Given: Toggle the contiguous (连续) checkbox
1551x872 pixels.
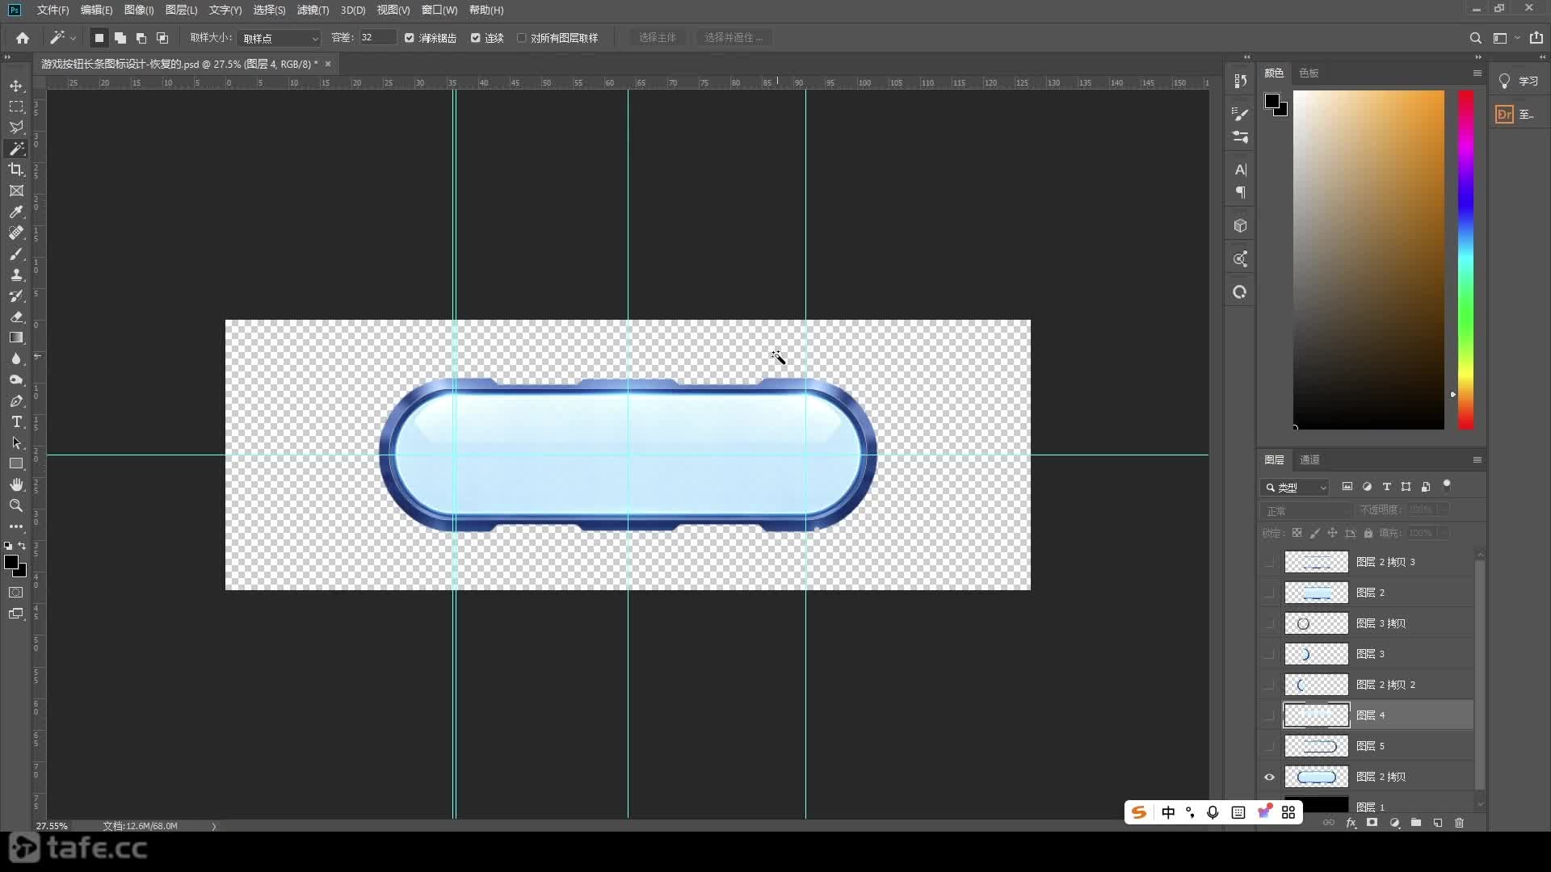Looking at the screenshot, I should click(476, 38).
